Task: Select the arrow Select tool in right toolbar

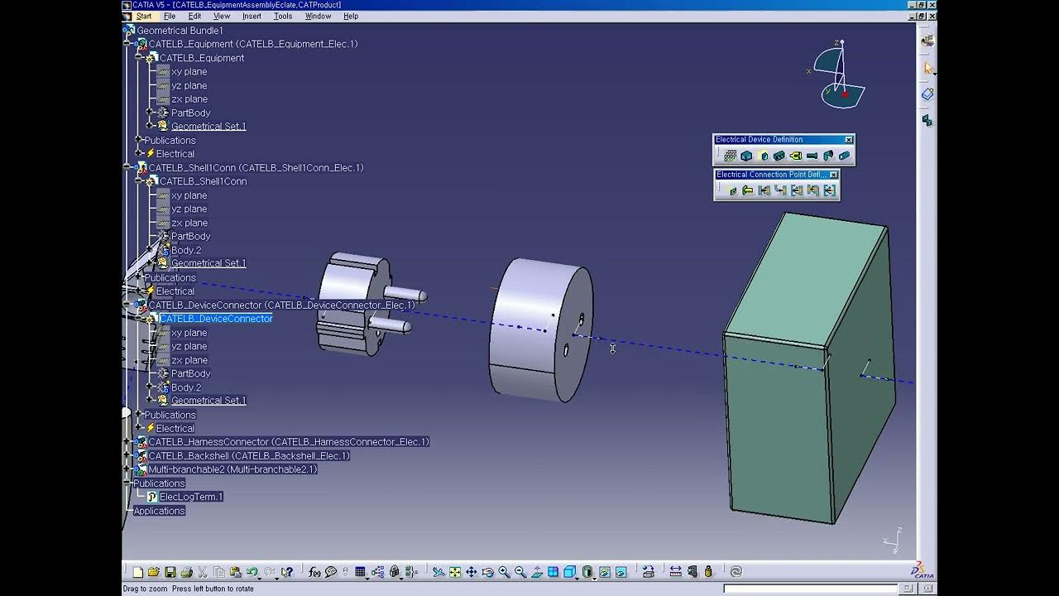Action: pyautogui.click(x=927, y=68)
